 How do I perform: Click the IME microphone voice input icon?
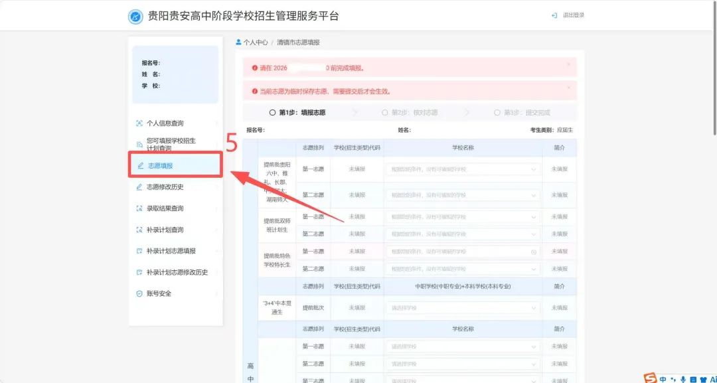coord(683,379)
